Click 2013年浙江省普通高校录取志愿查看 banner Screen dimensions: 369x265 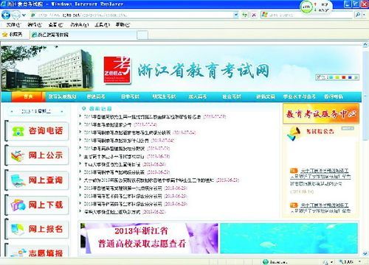click(x=149, y=238)
